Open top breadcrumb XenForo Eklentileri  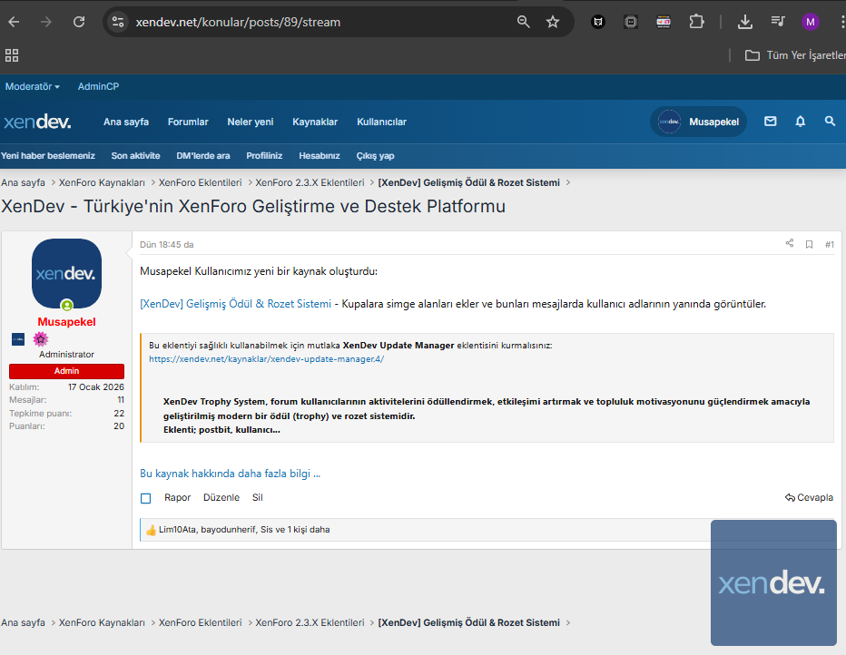[201, 182]
